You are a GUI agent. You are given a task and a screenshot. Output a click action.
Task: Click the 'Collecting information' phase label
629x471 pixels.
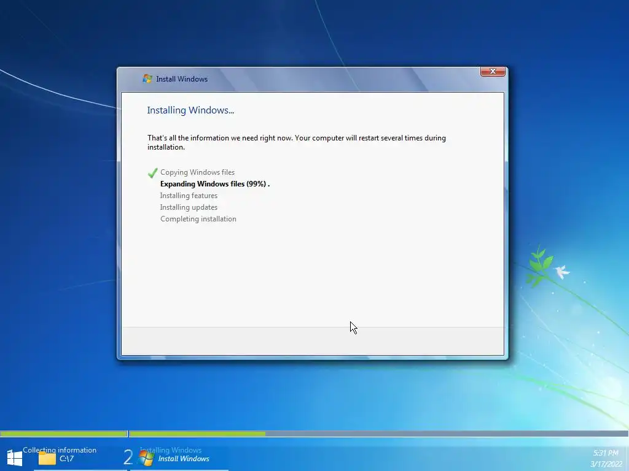tap(60, 450)
